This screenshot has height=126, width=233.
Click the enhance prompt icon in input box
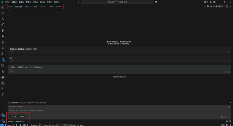(x=229, y=107)
